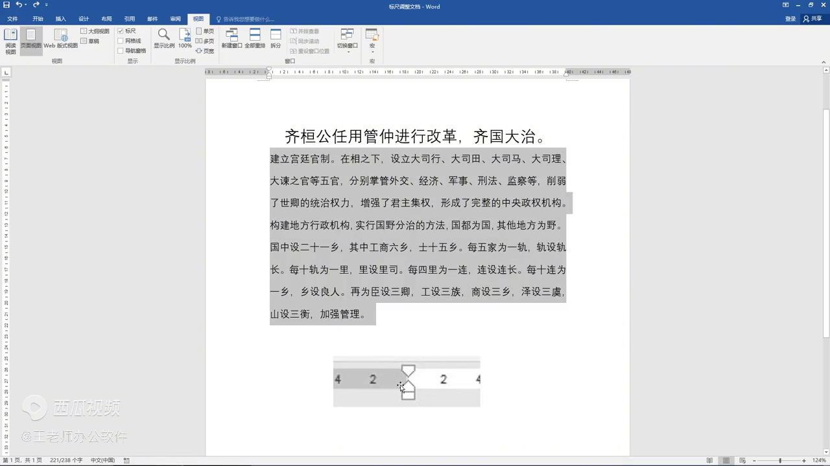Click first line indent marker on ruler
This screenshot has height=466, width=830.
[x=269, y=70]
